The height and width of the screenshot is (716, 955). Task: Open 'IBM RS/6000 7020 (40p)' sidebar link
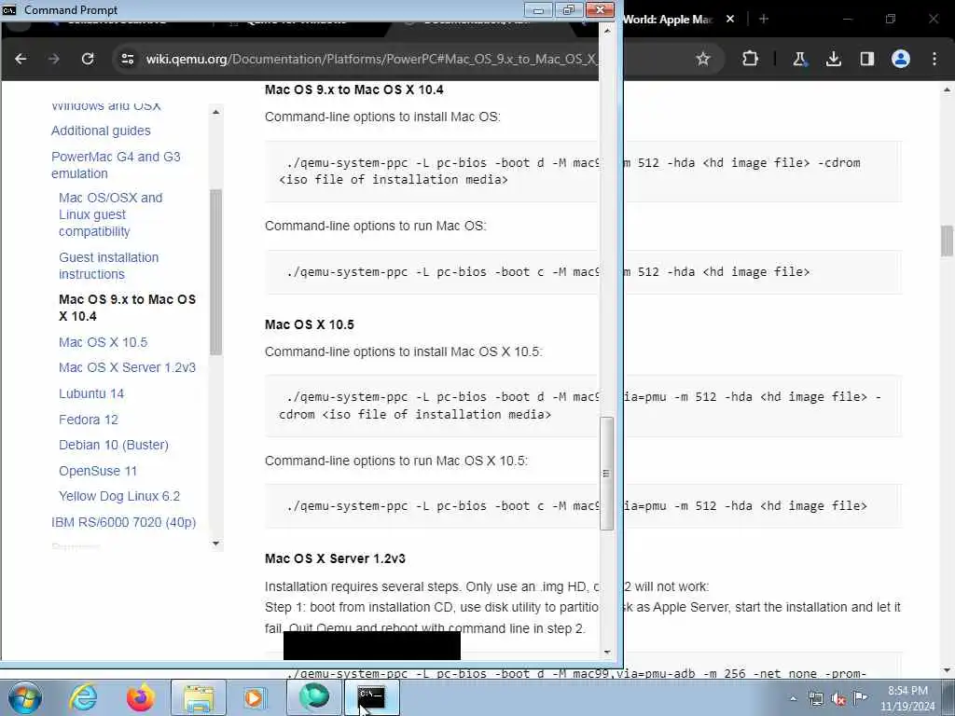coord(124,522)
